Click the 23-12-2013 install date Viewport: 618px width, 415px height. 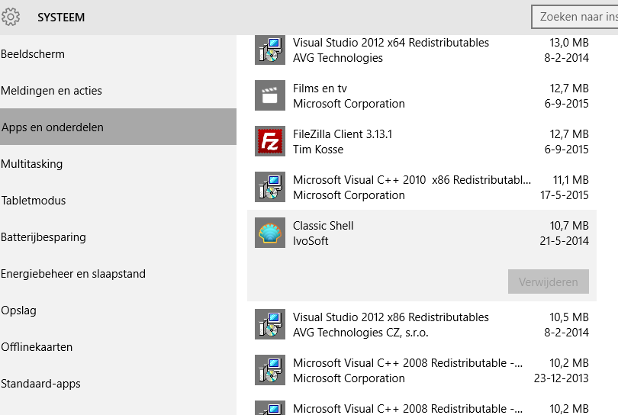point(562,378)
